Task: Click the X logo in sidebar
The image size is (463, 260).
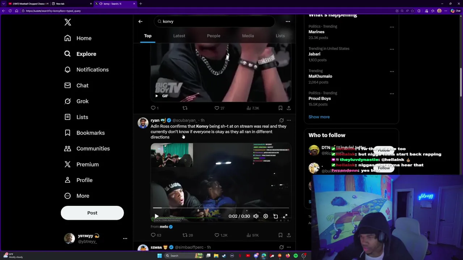Action: coord(68,22)
